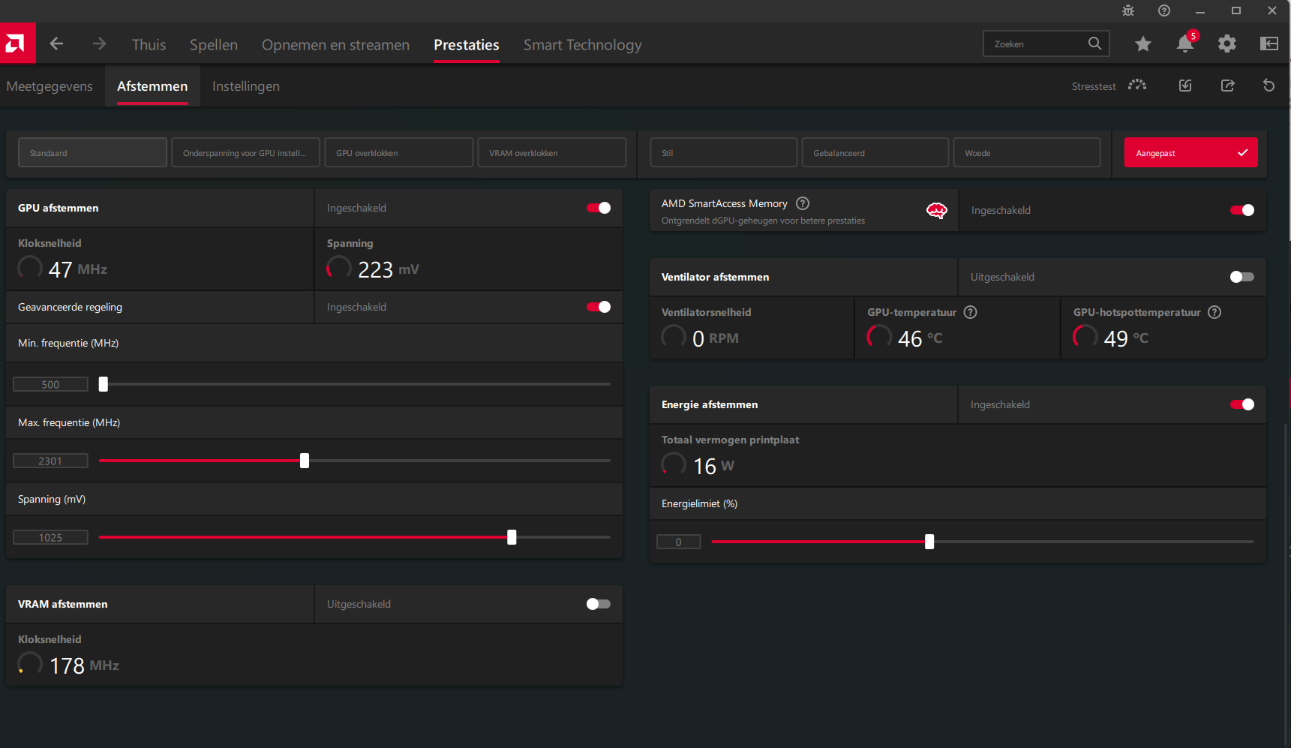Select the Prestaties tab
Viewport: 1291px width, 748px height.
click(467, 44)
